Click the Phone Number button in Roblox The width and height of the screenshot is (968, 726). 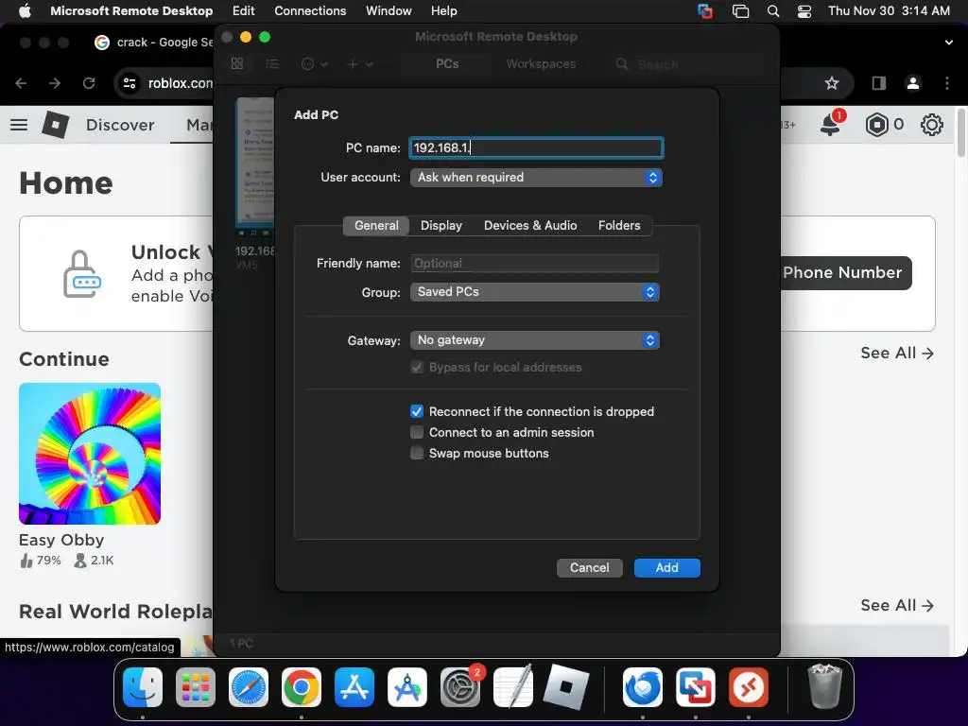coord(846,273)
